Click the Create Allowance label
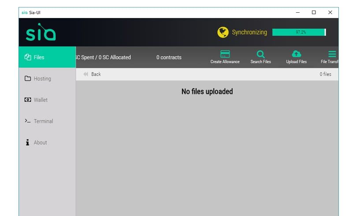This screenshot has width=356, height=216. pos(225,62)
